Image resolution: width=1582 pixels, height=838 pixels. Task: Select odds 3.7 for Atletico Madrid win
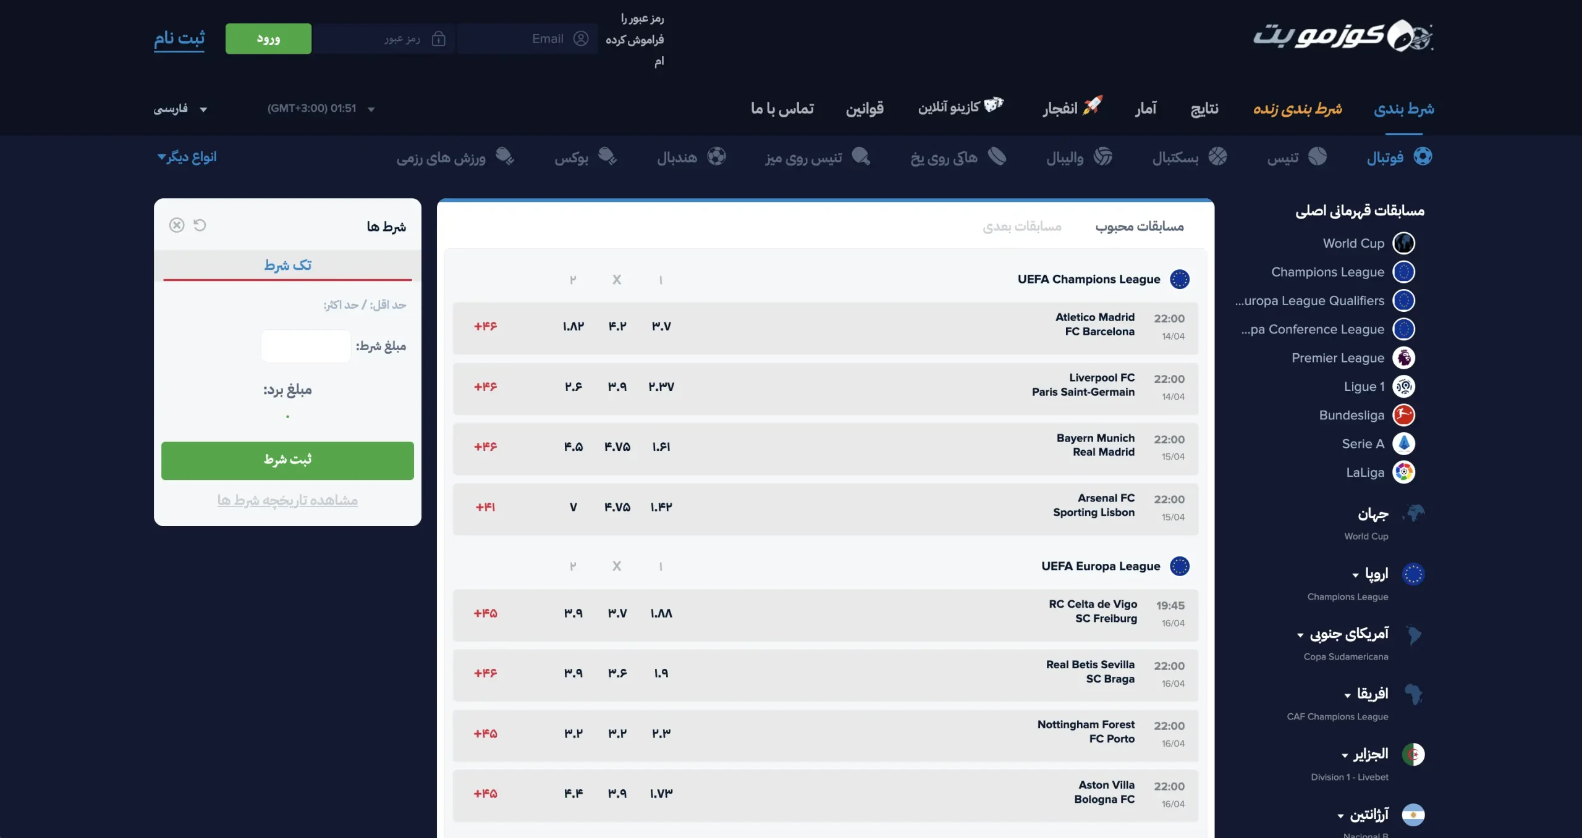coord(661,326)
